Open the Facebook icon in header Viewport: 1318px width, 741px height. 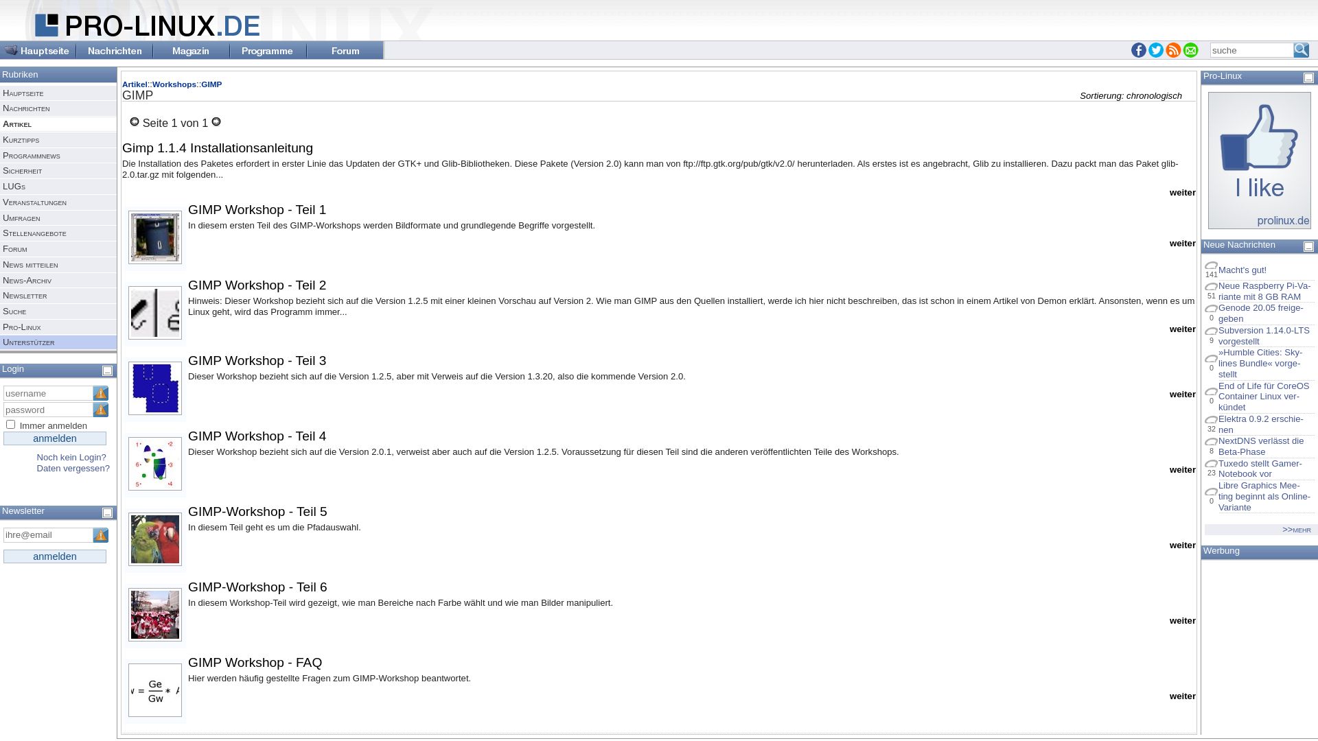[x=1138, y=50]
